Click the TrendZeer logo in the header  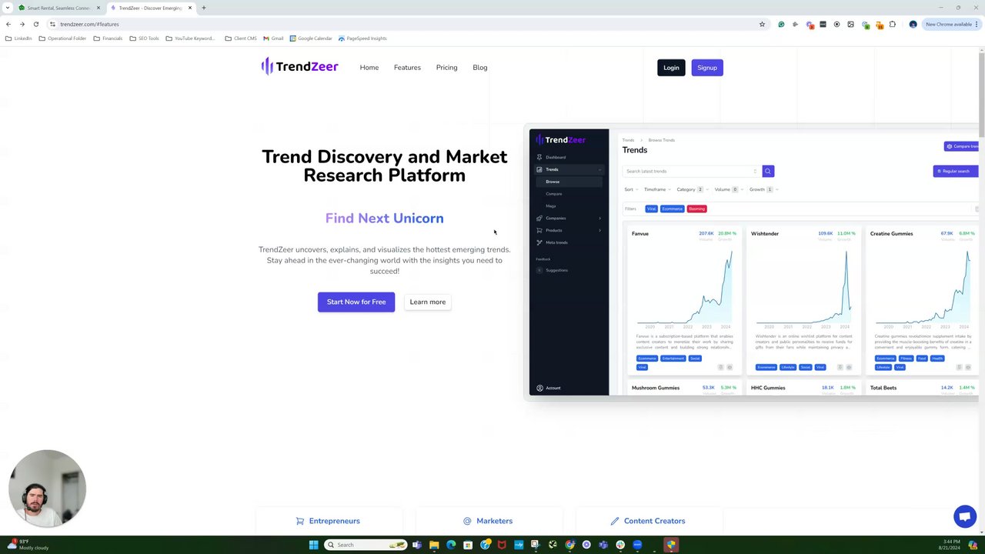tap(299, 67)
